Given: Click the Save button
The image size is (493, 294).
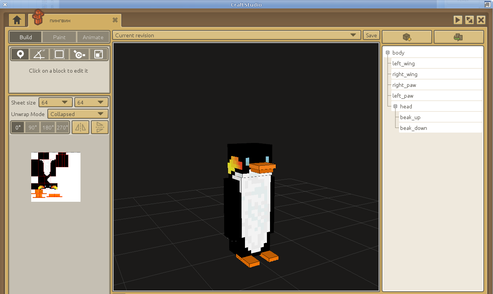Looking at the screenshot, I should click(371, 35).
